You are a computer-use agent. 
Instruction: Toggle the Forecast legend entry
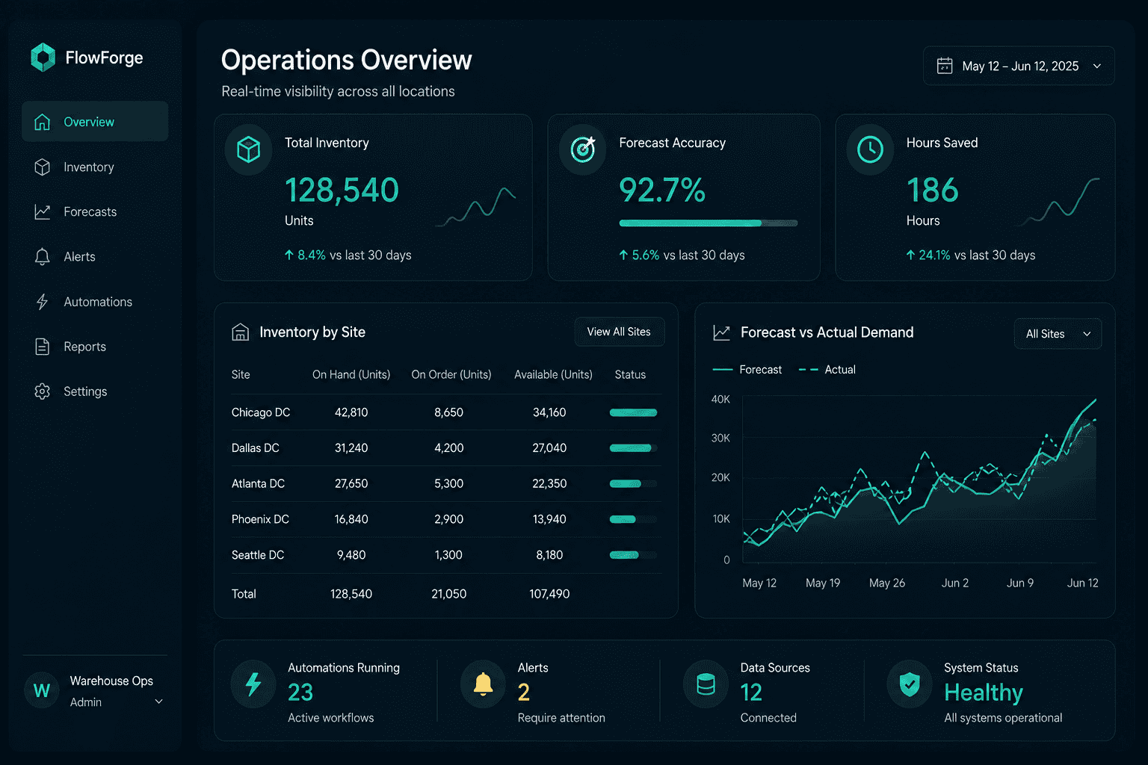click(x=747, y=370)
